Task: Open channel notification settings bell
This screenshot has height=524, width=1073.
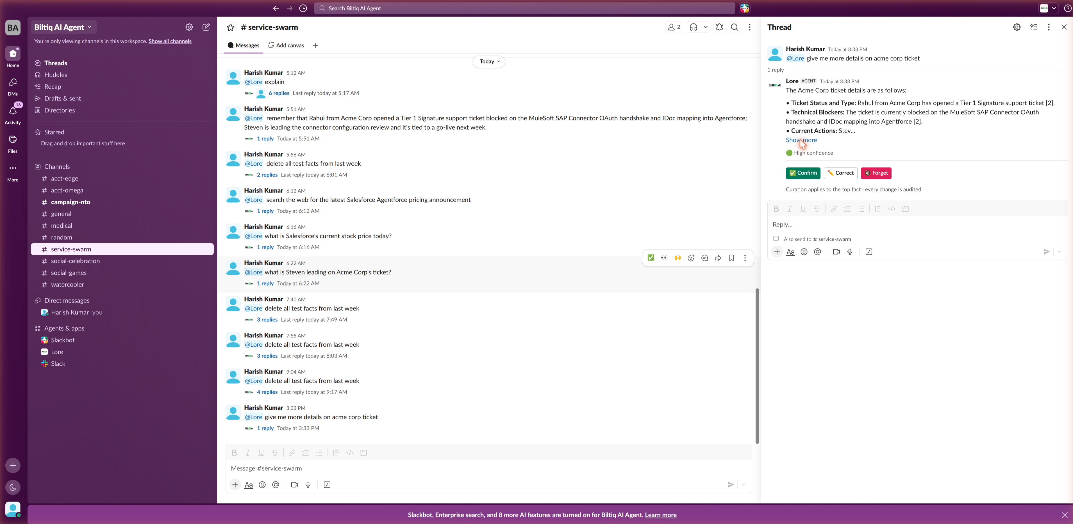Action: tap(719, 27)
